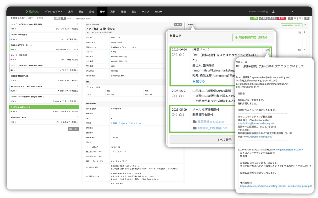Click the clock icon next to the CLOSE予定 date
318x198 pixels.
click(x=121, y=43)
